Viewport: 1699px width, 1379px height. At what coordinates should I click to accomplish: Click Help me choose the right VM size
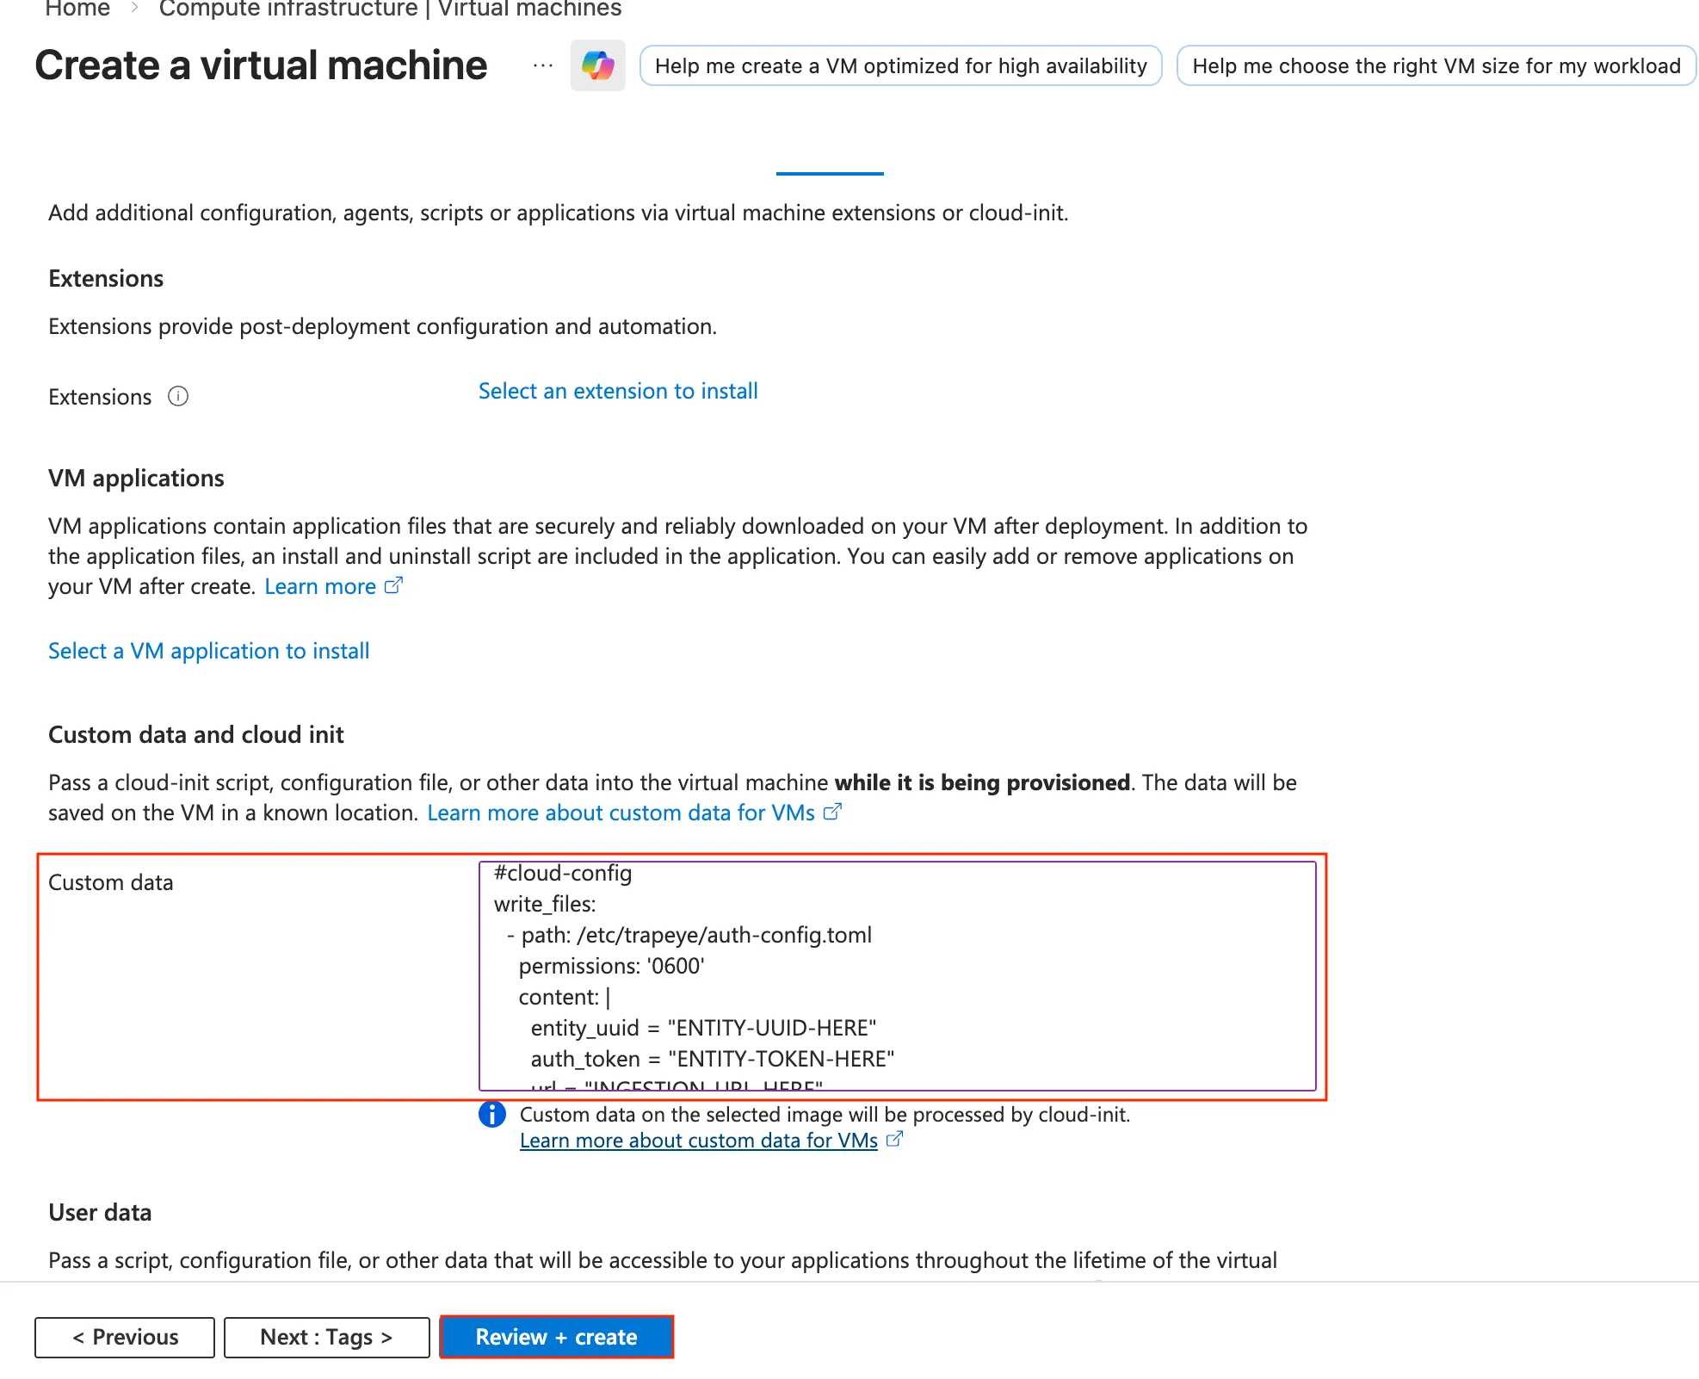[1436, 66]
